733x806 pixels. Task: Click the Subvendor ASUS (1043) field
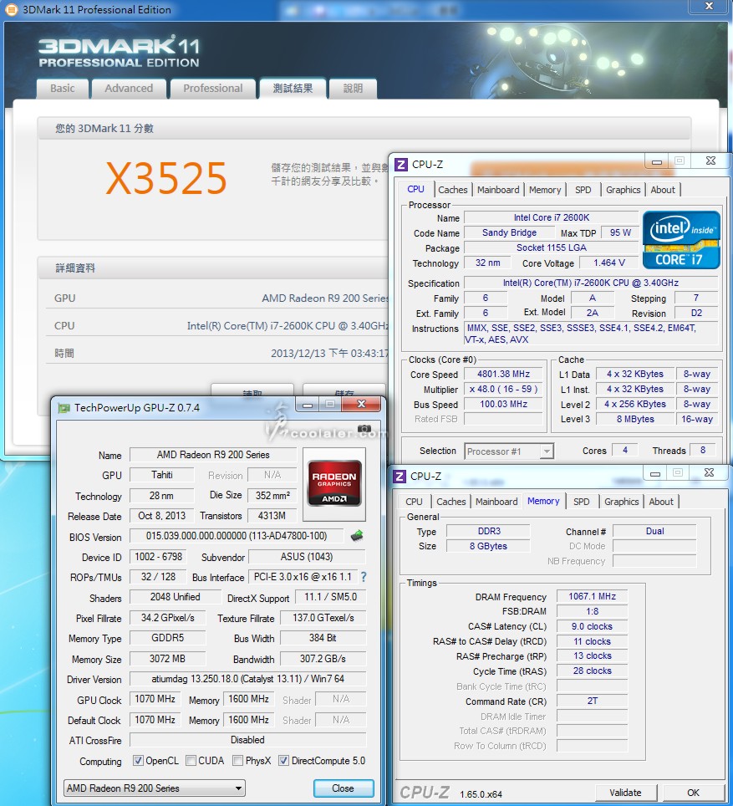click(x=307, y=557)
